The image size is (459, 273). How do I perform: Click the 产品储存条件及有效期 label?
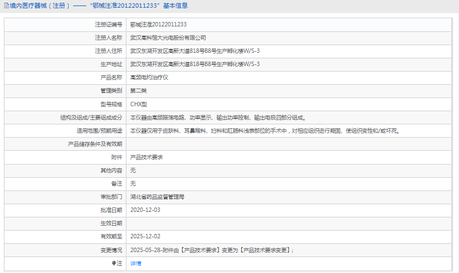(95, 144)
